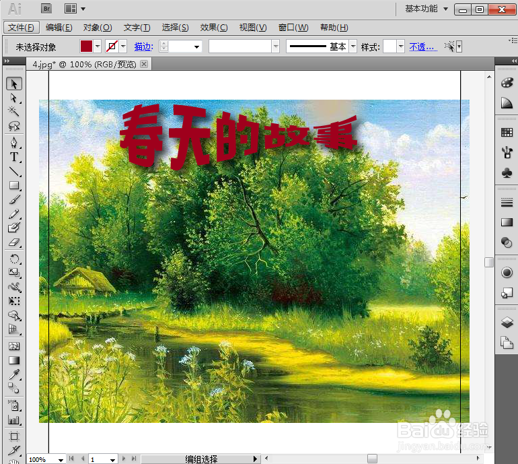Open the stroke weight dropdown

(196, 46)
